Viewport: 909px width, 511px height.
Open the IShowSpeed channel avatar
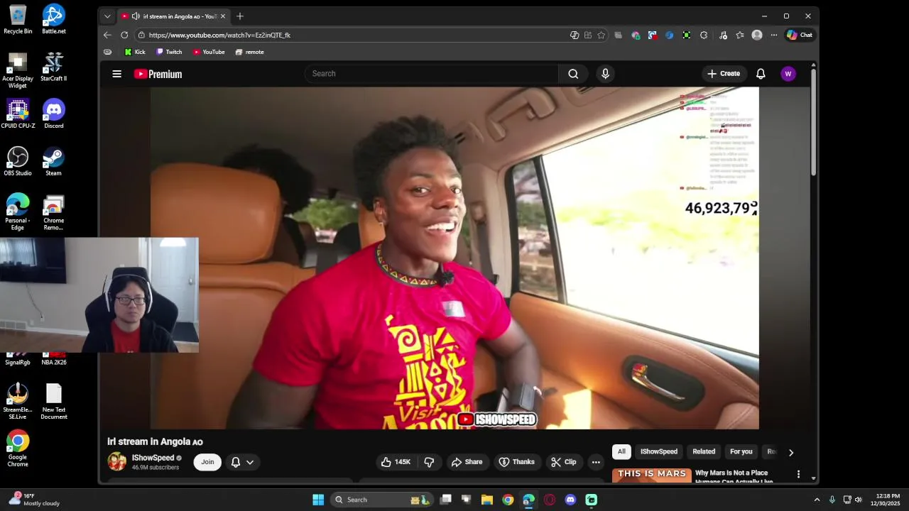[x=117, y=462]
